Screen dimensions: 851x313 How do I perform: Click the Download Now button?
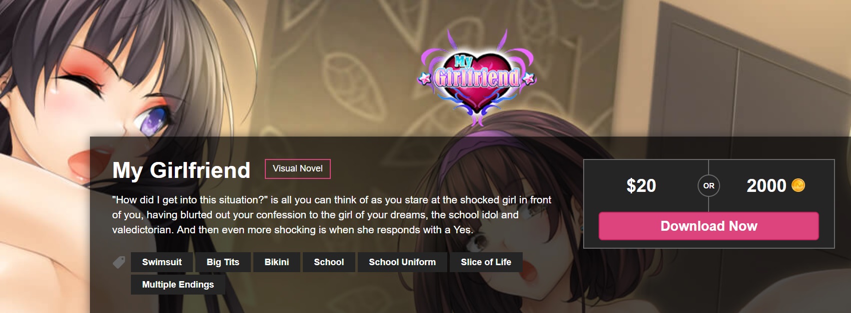click(709, 226)
